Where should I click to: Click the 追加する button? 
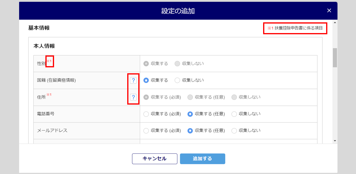(202, 159)
